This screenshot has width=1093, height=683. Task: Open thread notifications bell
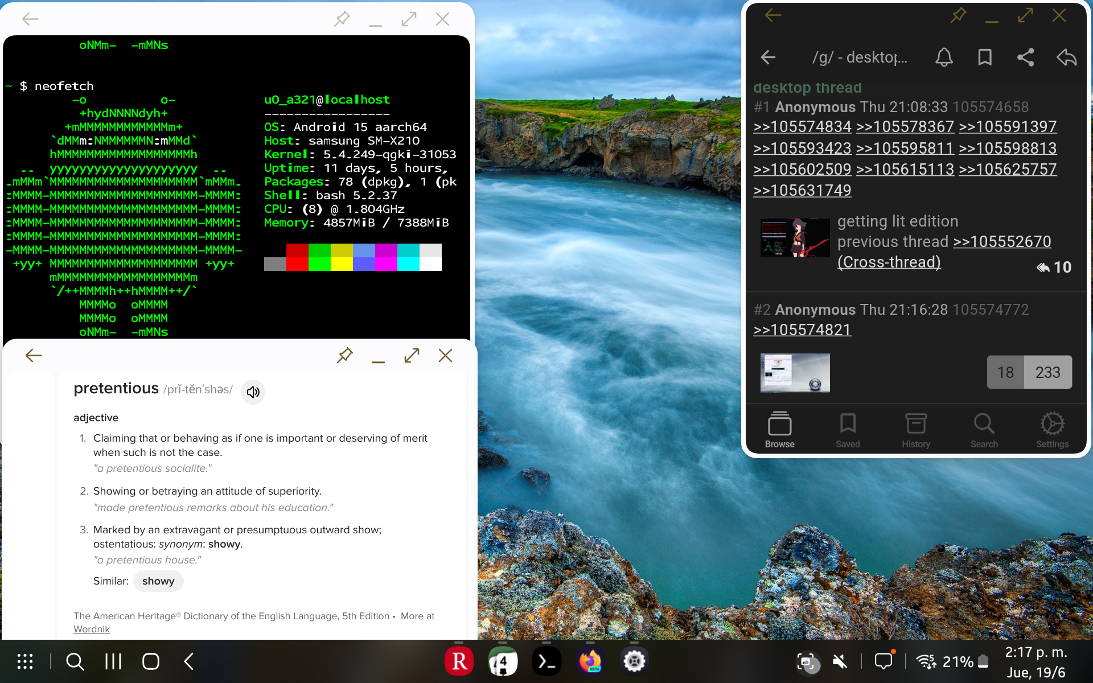point(944,57)
